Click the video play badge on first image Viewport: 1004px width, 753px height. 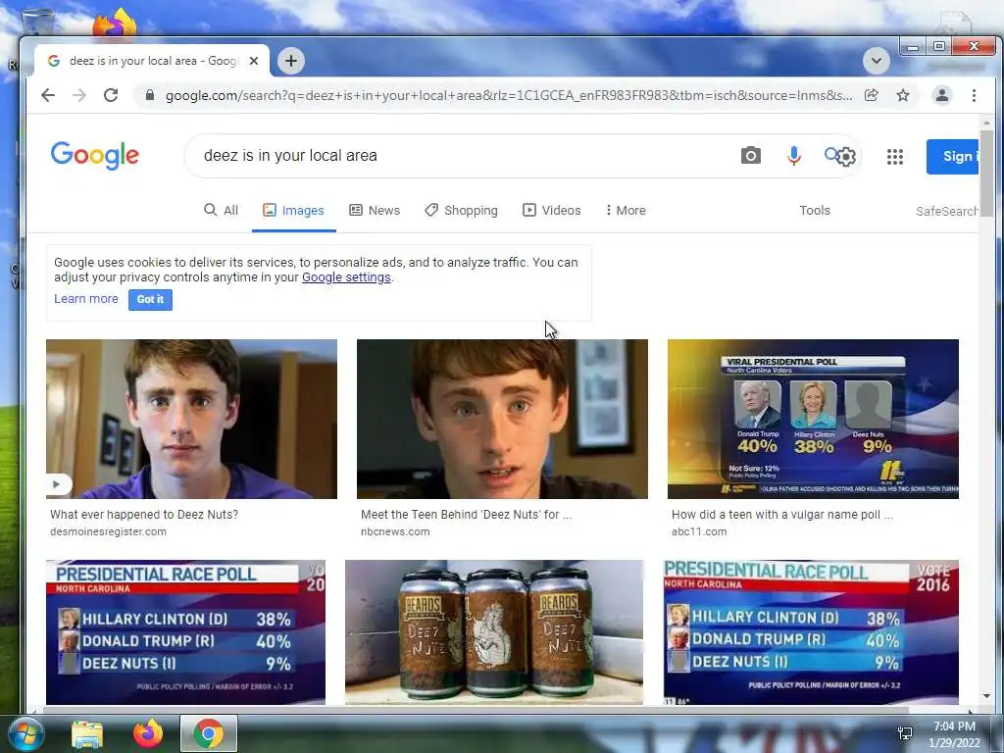click(x=58, y=484)
